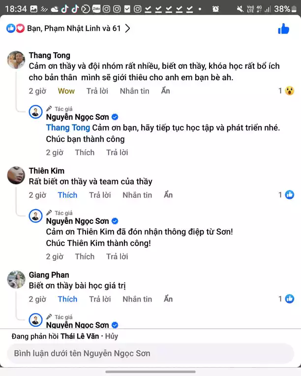Open Thiên Kim's profile avatar

[x=16, y=176]
